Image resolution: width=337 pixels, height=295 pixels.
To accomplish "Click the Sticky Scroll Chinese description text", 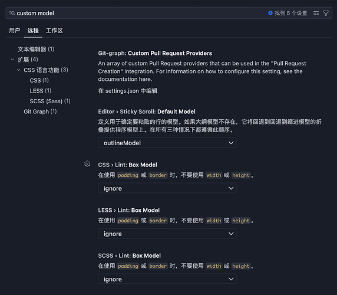I will point(210,126).
